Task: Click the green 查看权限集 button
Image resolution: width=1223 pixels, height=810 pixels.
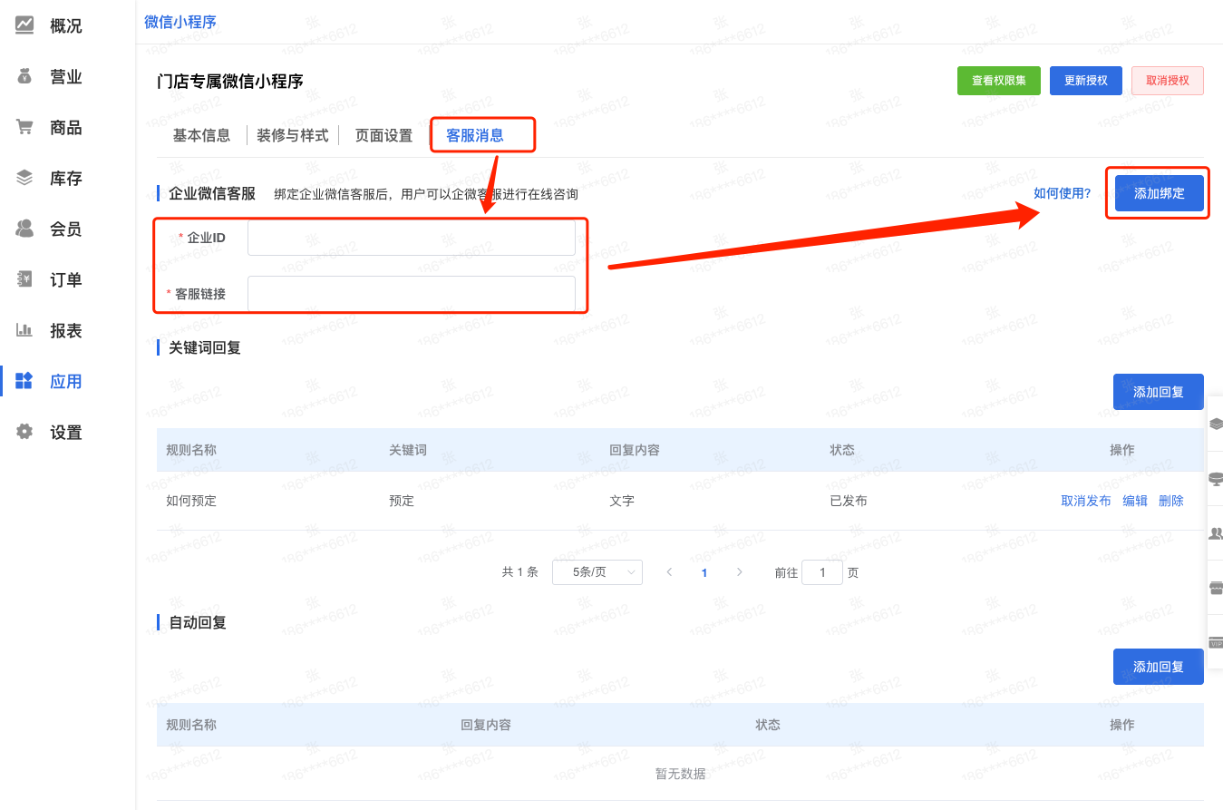Action: tap(998, 81)
